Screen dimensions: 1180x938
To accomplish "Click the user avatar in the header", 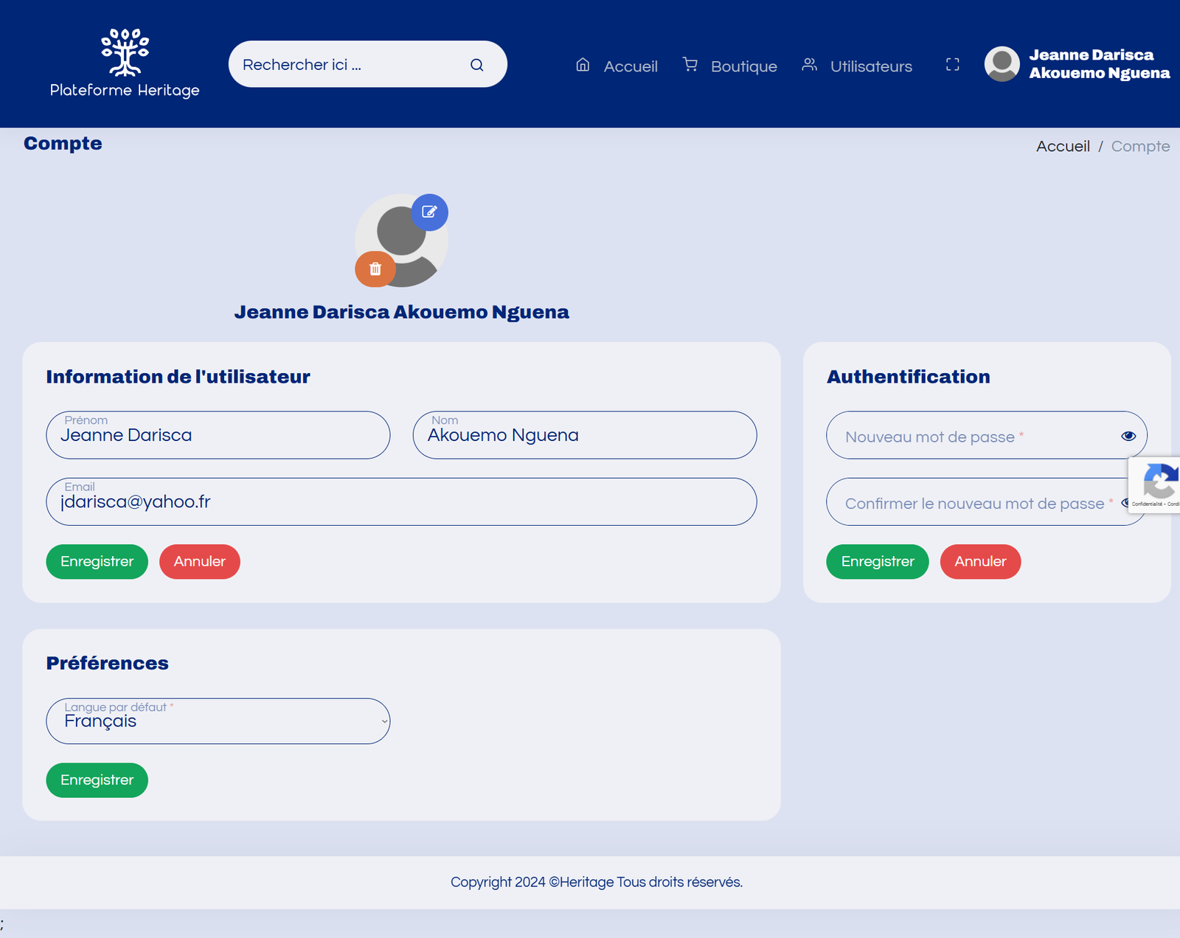I will [1002, 64].
